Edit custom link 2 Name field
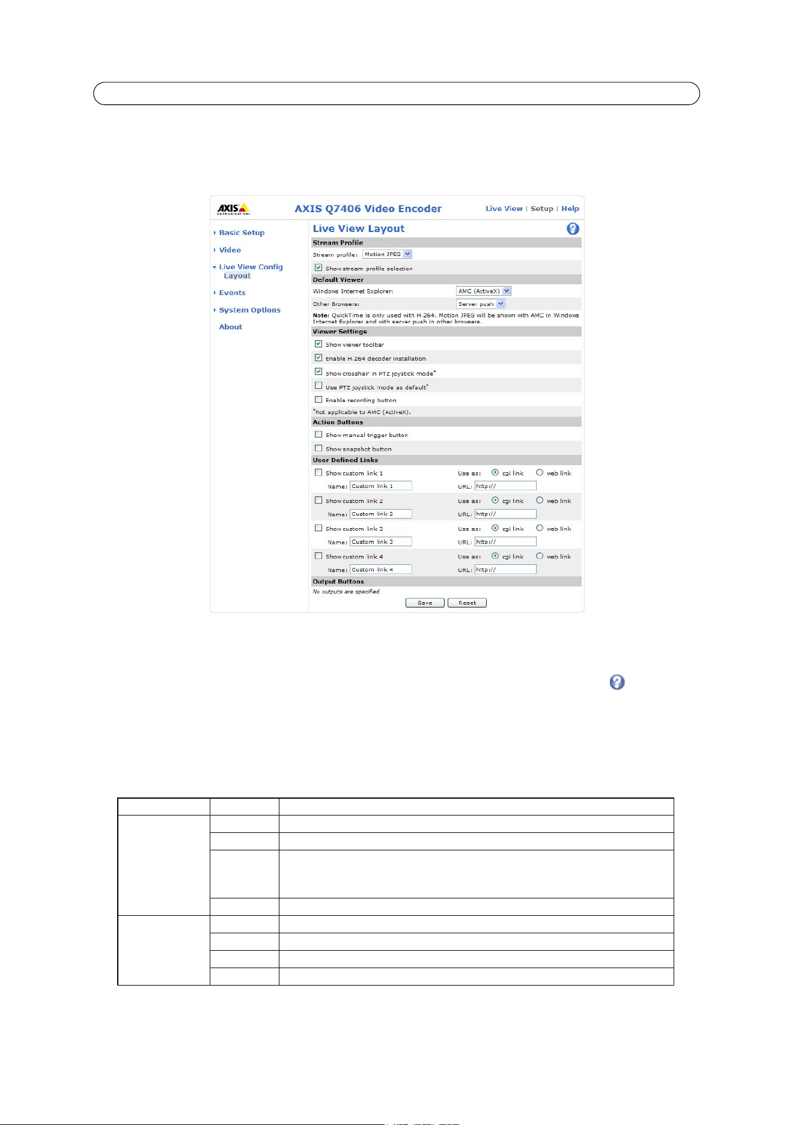This screenshot has height=1125, width=795. pyautogui.click(x=381, y=514)
